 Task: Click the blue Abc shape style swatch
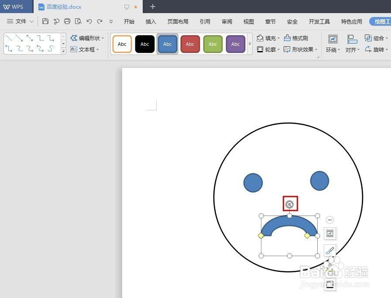[167, 44]
